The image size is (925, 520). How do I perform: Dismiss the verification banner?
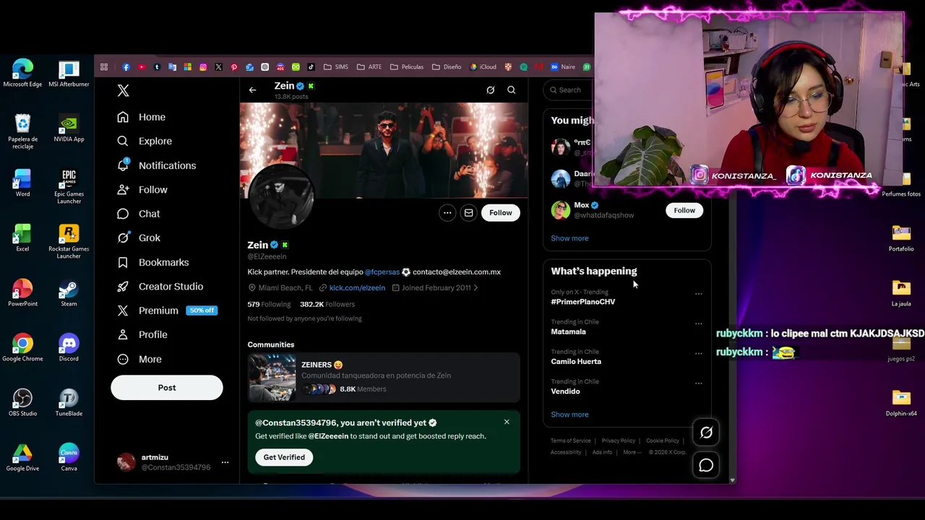click(507, 422)
